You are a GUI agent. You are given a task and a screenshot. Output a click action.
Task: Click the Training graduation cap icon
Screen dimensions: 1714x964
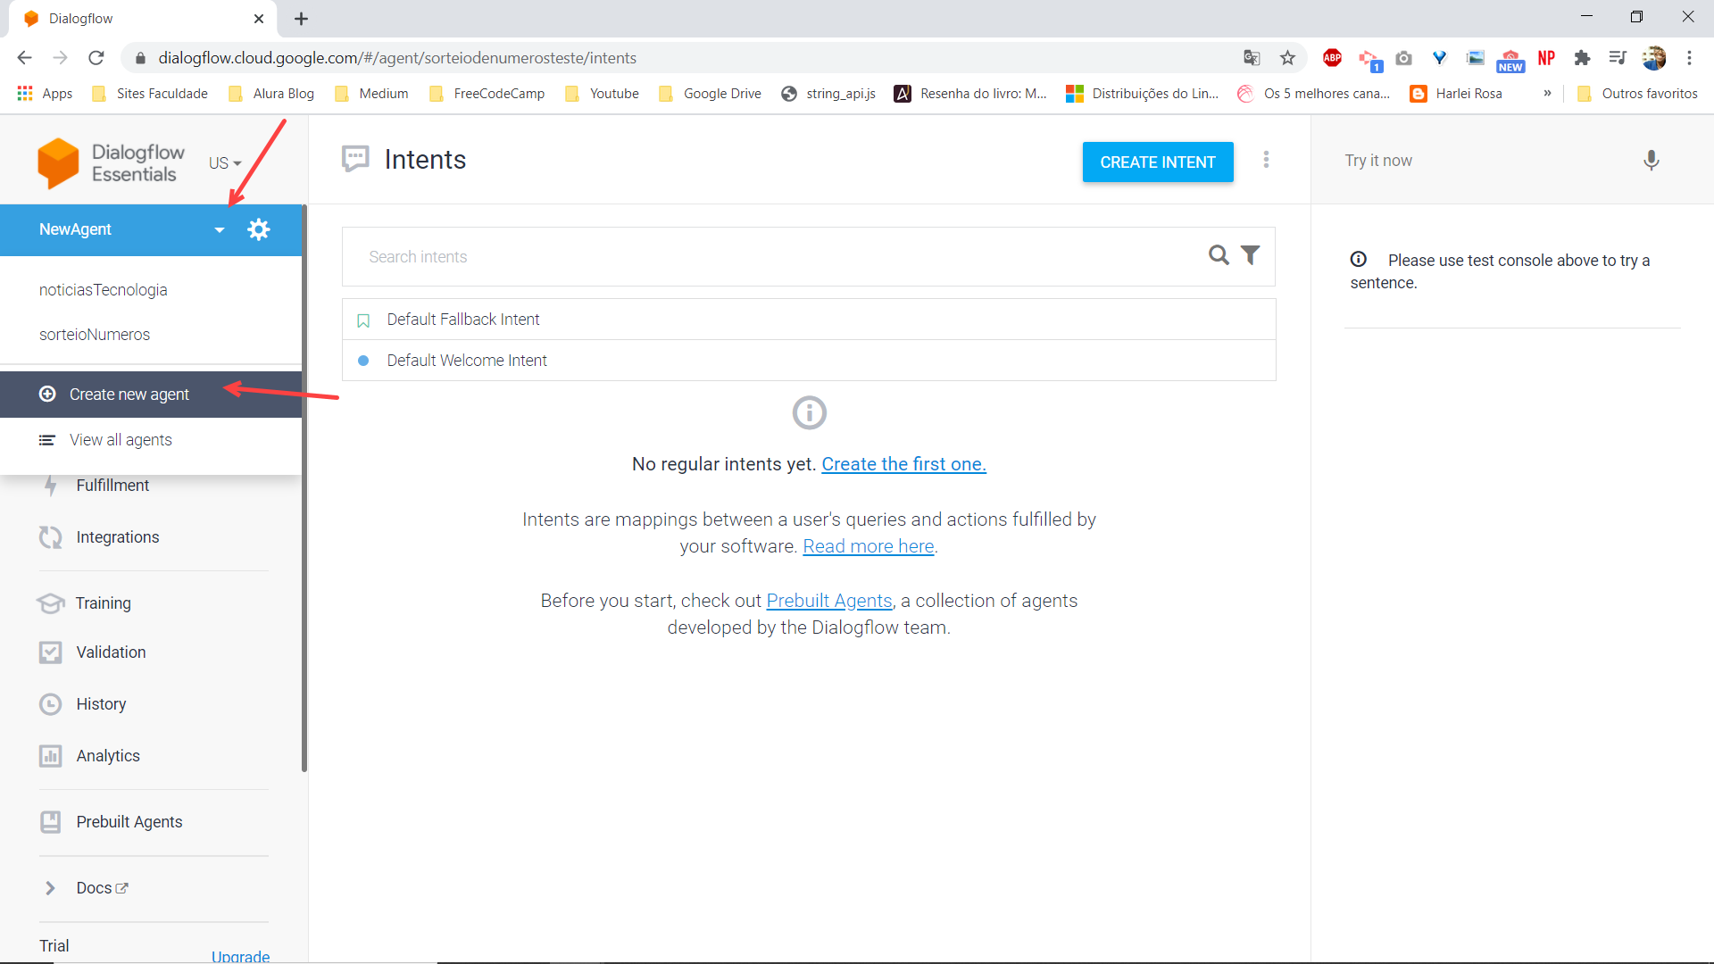coord(51,603)
